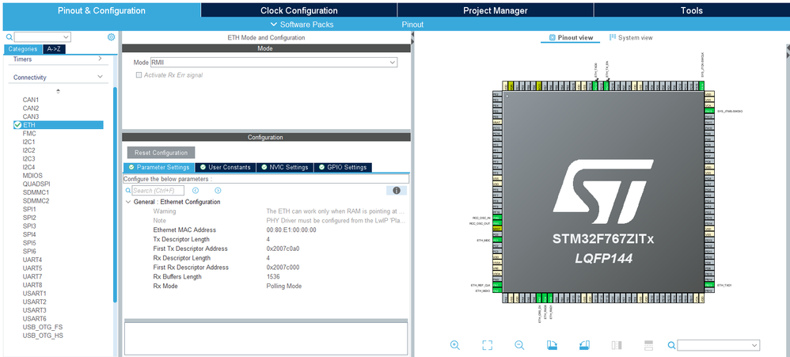Rotate the chip counter-clockwise

pyautogui.click(x=584, y=345)
